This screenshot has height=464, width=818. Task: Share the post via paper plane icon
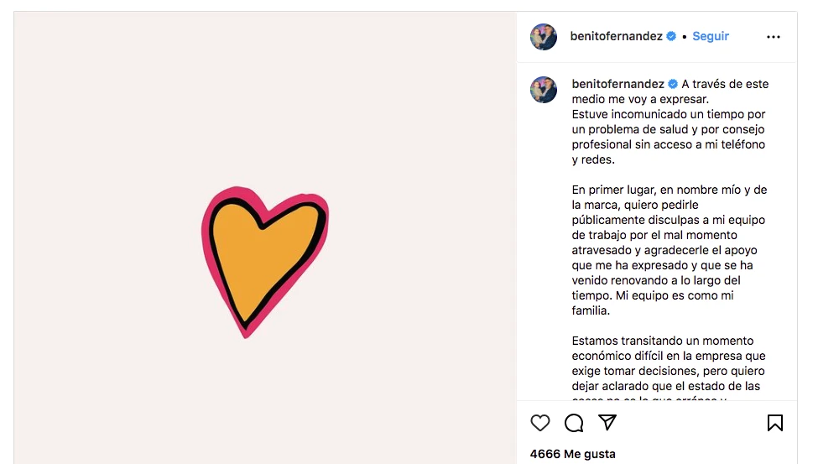pyautogui.click(x=607, y=422)
